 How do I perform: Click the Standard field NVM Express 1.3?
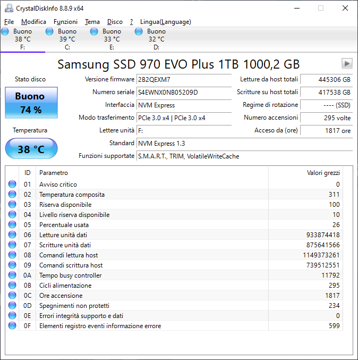(x=244, y=144)
